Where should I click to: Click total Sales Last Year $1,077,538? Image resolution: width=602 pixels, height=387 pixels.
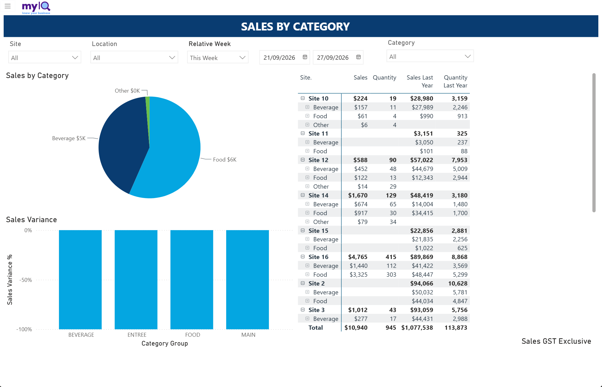pos(417,328)
